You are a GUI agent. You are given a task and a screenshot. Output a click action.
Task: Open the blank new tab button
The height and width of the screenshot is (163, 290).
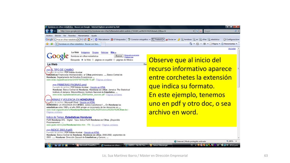103,44
